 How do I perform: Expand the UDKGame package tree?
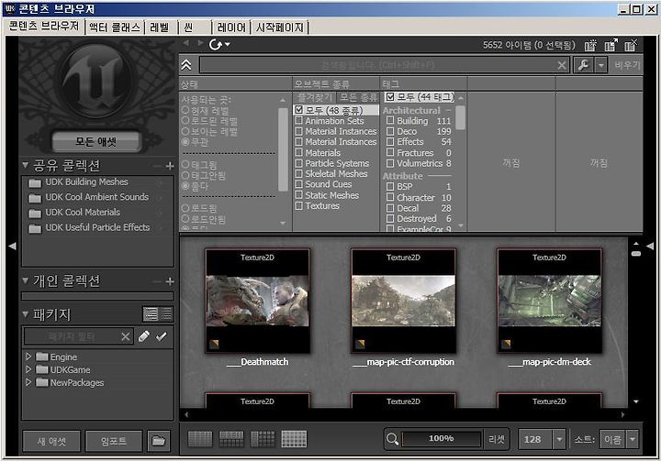(28, 369)
